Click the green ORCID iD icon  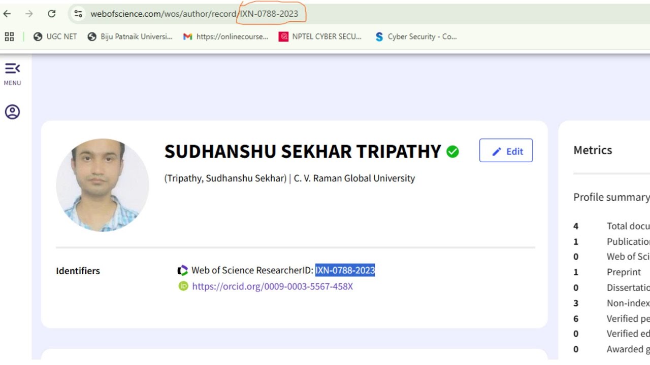pos(183,286)
